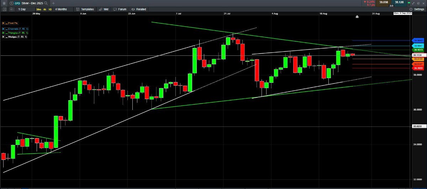Viewport: 427px width, 189px height.
Task: Click the search magnifier next to Silver
Action: (x=46, y=3)
